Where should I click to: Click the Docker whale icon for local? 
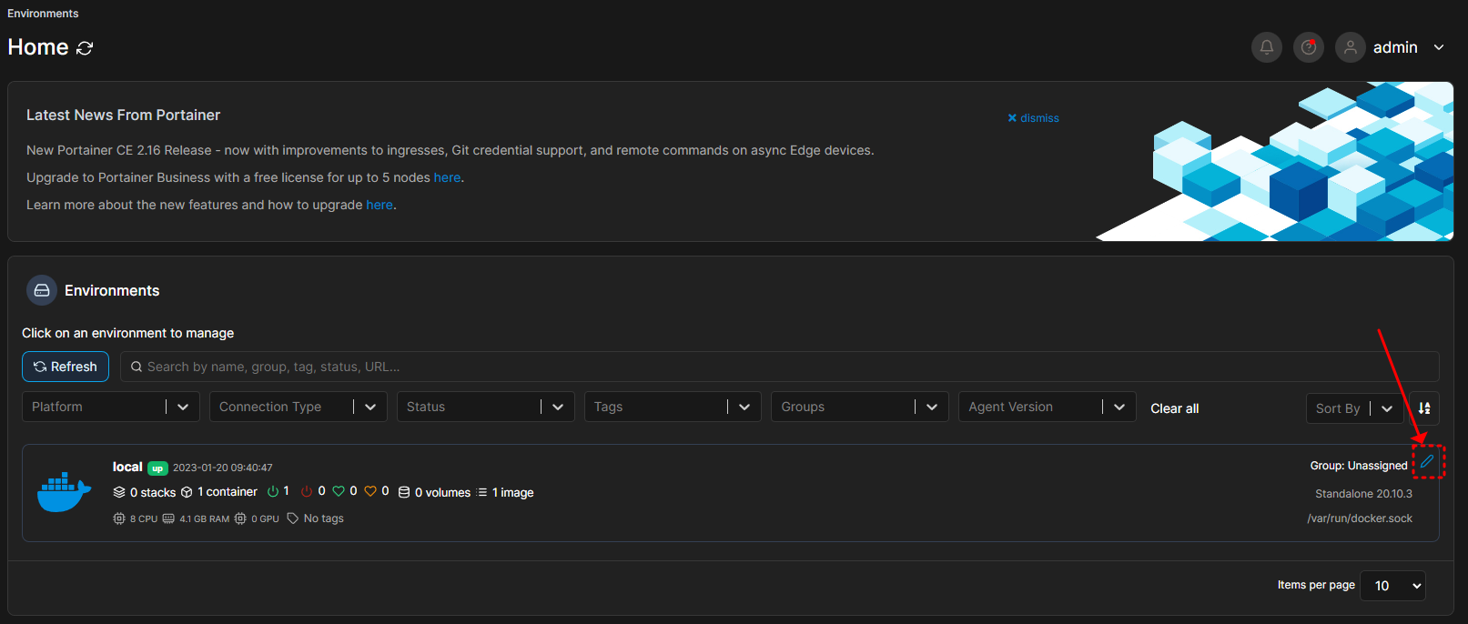tap(64, 492)
